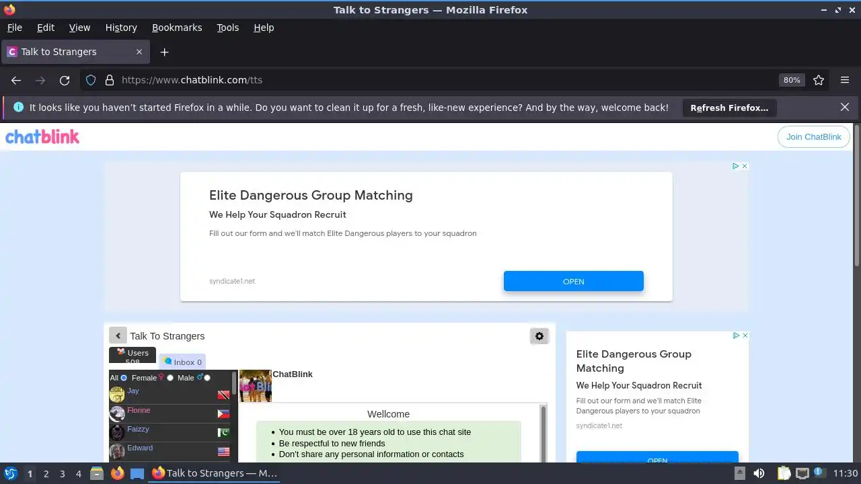Dismiss the Refresh Firefox notification bar

pyautogui.click(x=845, y=107)
